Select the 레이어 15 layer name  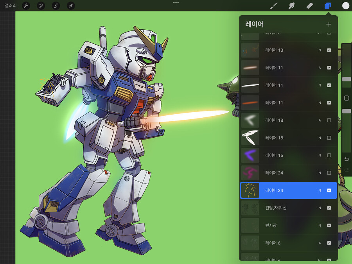pyautogui.click(x=274, y=155)
